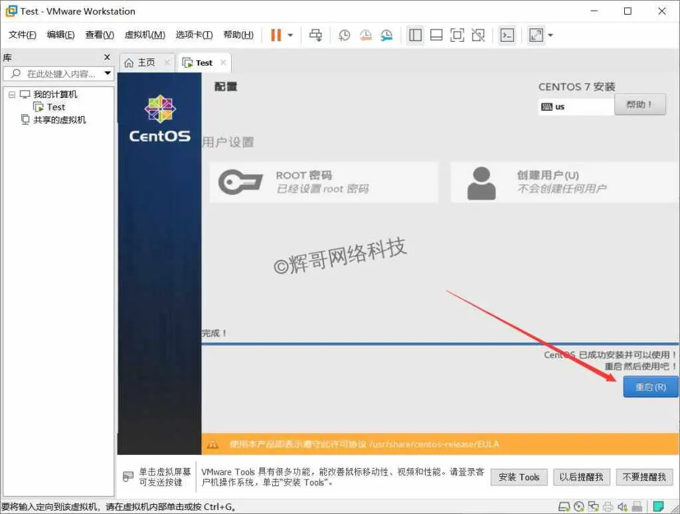This screenshot has height=514, width=680.
Task: Click the network adapter status bar icon
Action: [593, 506]
